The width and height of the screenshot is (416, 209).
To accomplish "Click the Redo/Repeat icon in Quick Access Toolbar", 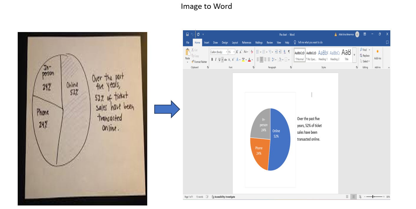I will [x=198, y=34].
